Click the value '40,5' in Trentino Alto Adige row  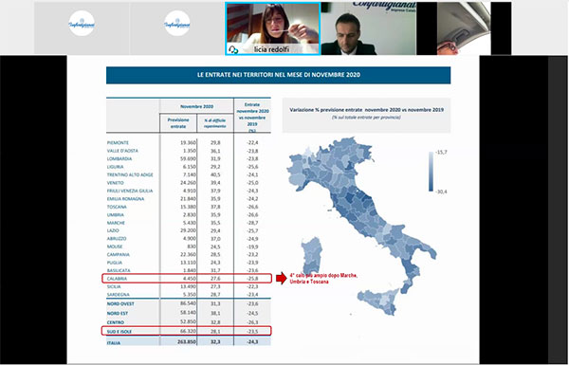click(215, 174)
